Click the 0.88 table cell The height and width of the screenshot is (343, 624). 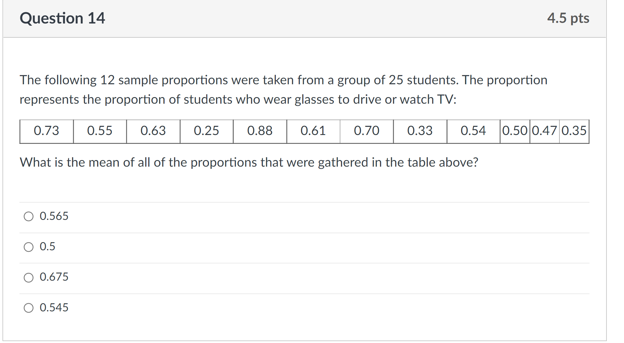[x=260, y=131]
